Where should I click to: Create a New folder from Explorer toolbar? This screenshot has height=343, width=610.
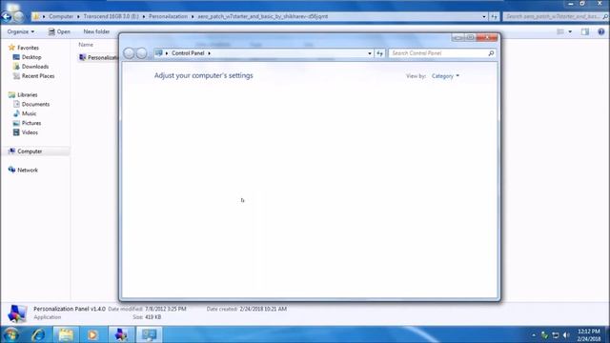click(x=96, y=31)
